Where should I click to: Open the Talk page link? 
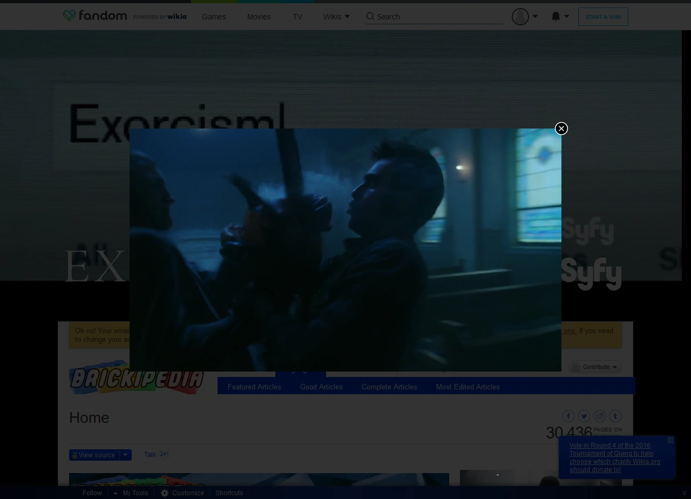(x=150, y=455)
